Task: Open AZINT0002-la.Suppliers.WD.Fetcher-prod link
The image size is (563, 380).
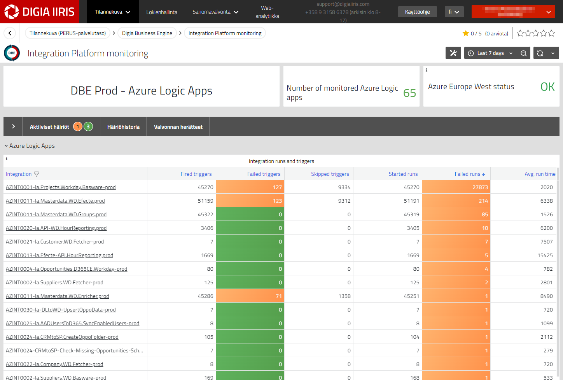Action: pyautogui.click(x=54, y=282)
